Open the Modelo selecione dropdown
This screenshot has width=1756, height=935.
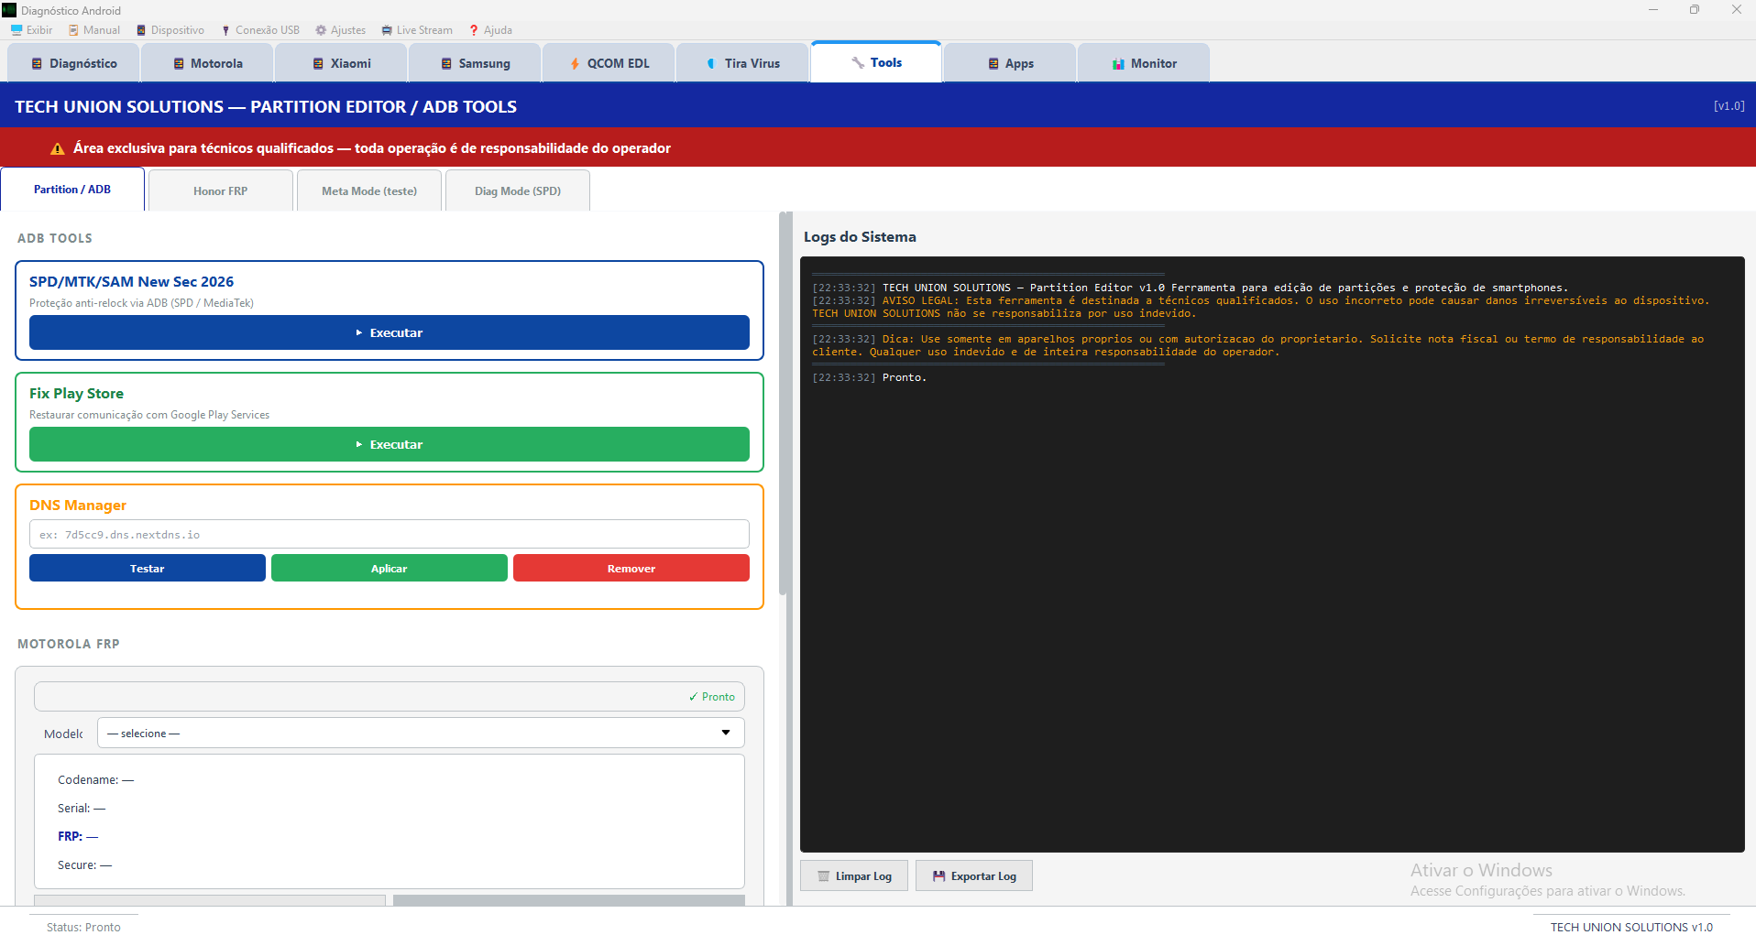click(421, 733)
